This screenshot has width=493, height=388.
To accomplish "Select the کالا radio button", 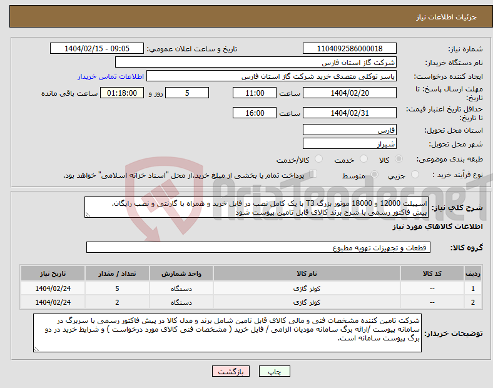I will click(x=399, y=159).
